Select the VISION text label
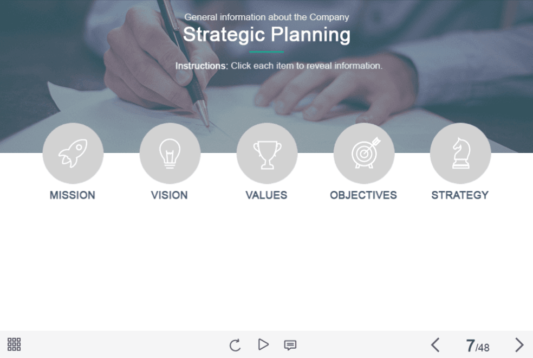This screenshot has width=533, height=358. click(170, 195)
